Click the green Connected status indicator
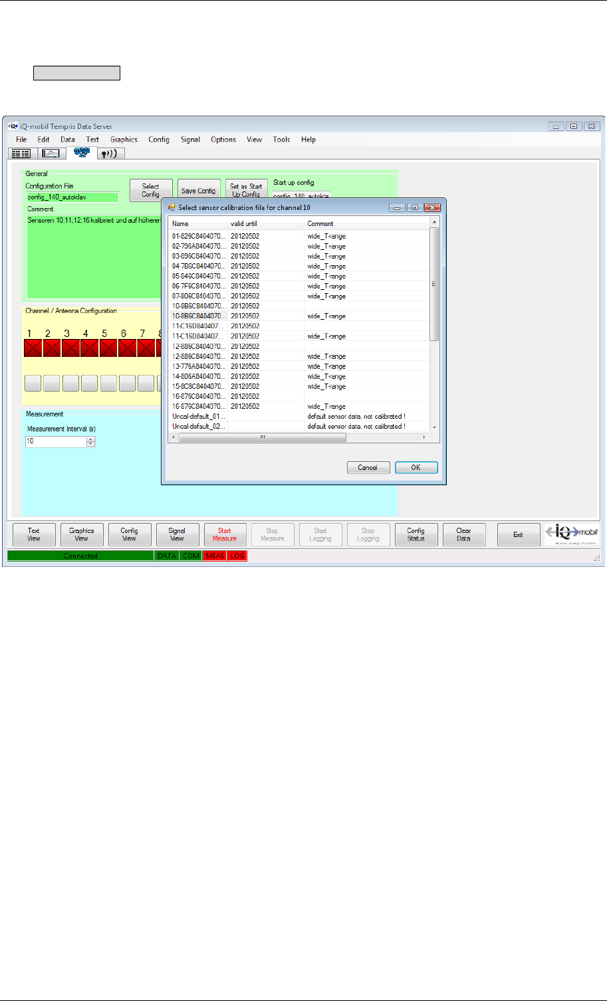 (x=80, y=556)
